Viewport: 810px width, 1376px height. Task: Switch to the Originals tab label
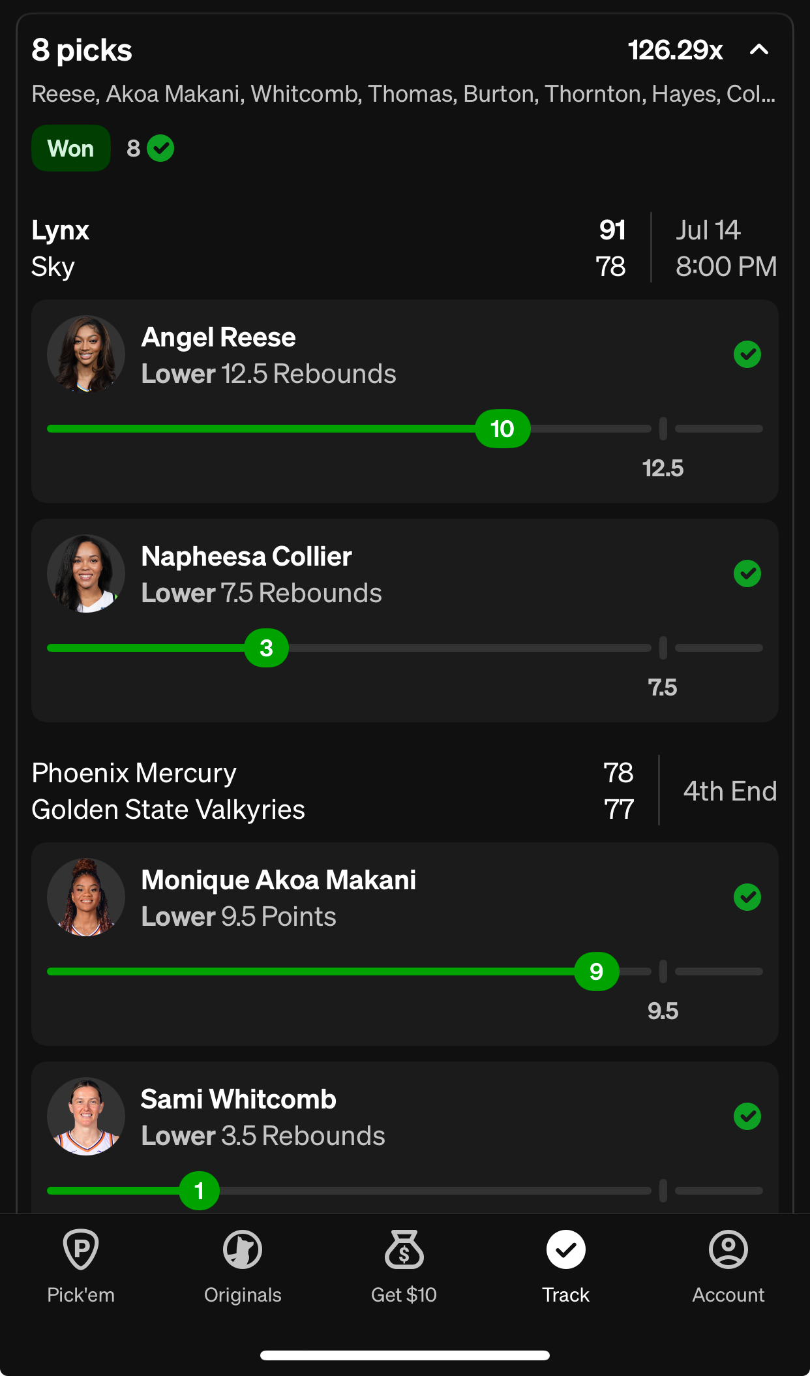[x=243, y=1295]
